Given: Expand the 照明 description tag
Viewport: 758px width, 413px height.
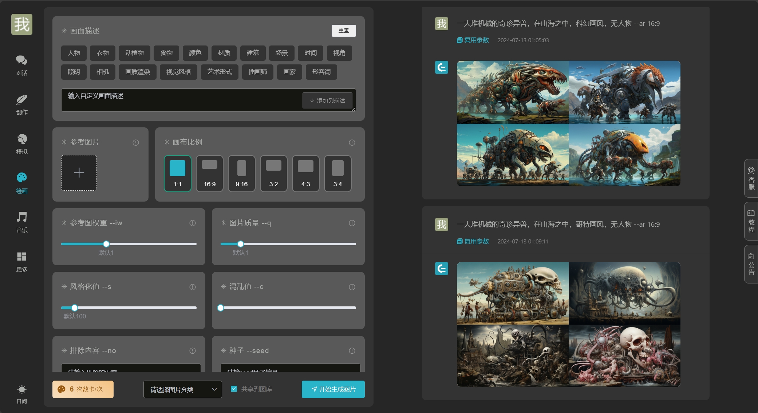Looking at the screenshot, I should coord(74,72).
